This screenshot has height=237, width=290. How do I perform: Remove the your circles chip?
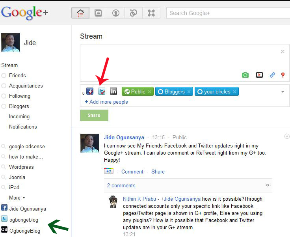(234, 91)
